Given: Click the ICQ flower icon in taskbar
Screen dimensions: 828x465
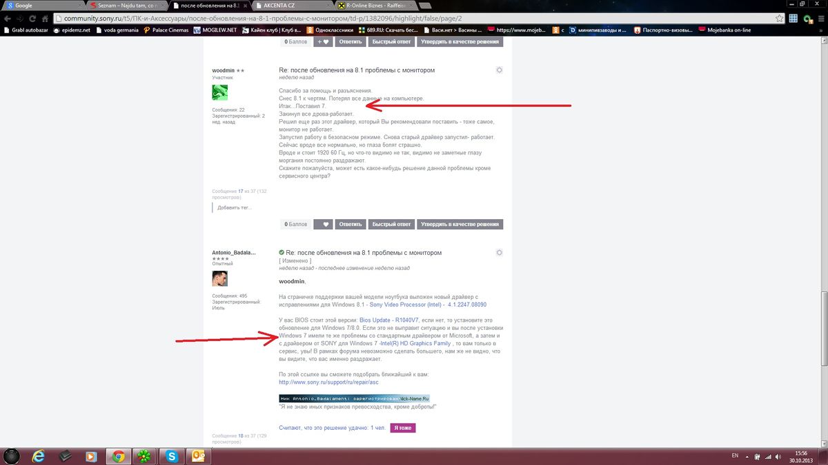Looking at the screenshot, I should click(145, 455).
